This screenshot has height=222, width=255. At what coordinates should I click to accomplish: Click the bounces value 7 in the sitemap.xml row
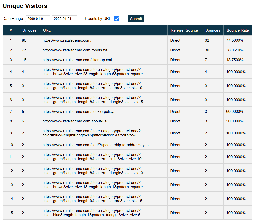pos(206,60)
